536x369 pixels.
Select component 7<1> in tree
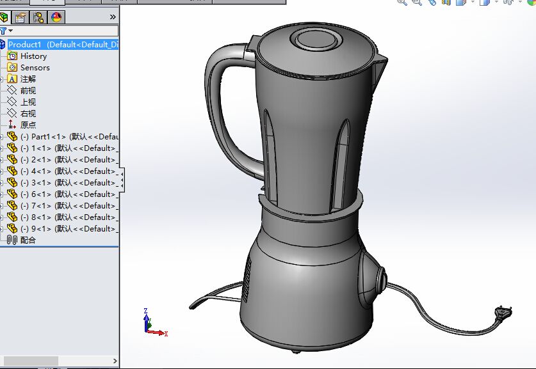point(69,206)
